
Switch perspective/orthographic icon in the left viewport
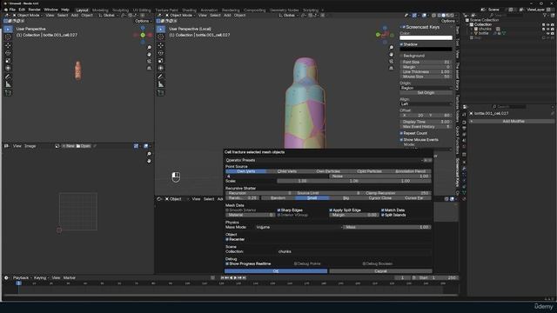coord(149,68)
